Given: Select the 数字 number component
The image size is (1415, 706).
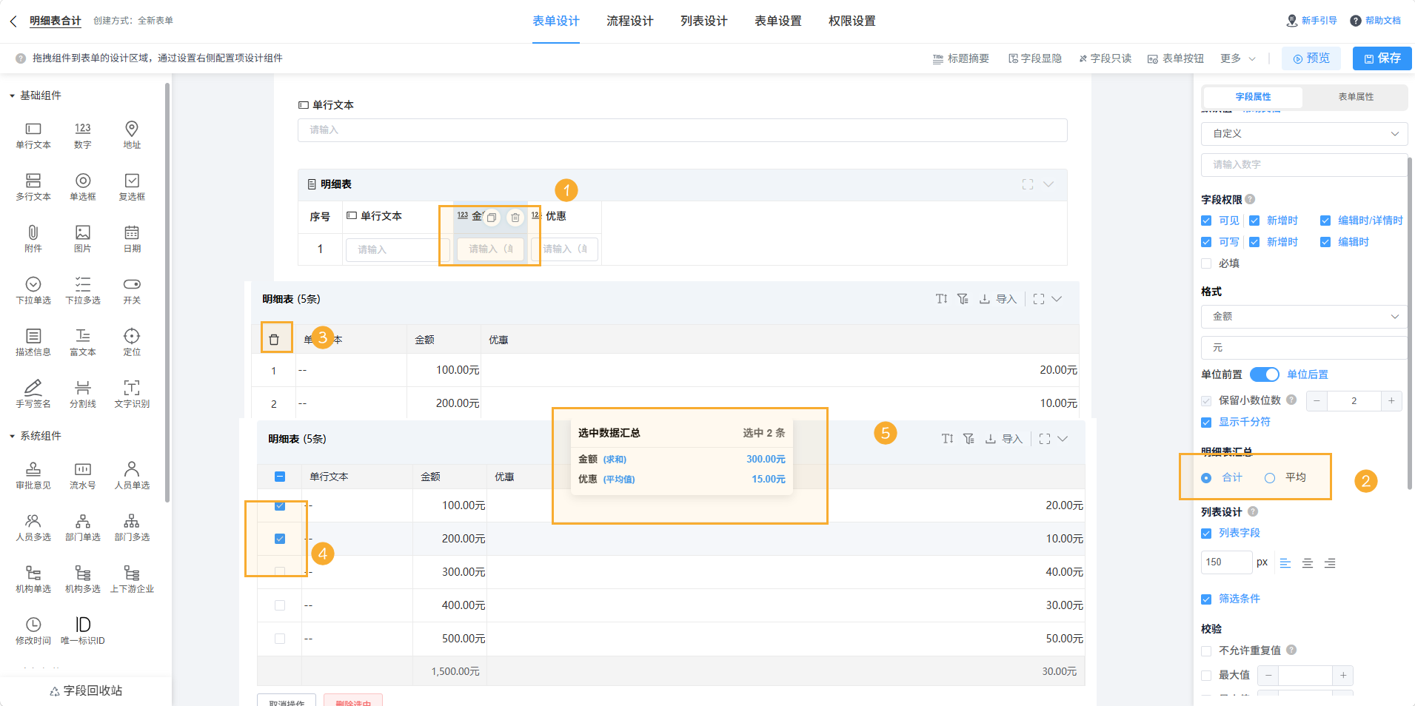Looking at the screenshot, I should (x=83, y=135).
